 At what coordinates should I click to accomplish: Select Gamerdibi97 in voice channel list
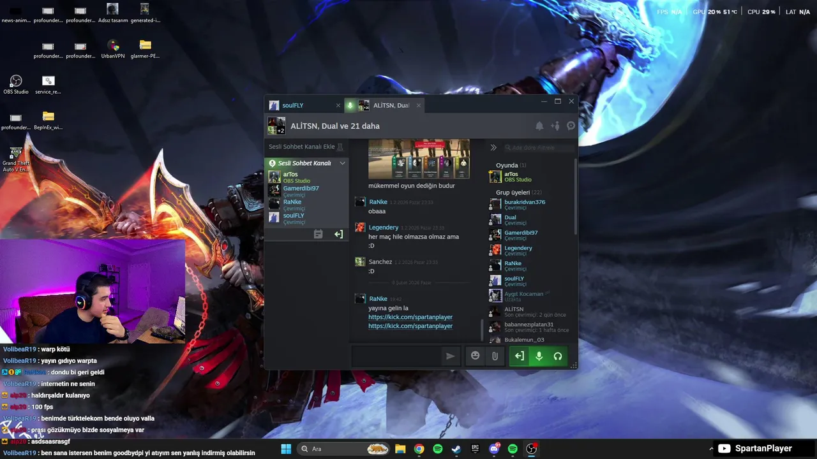point(308,191)
